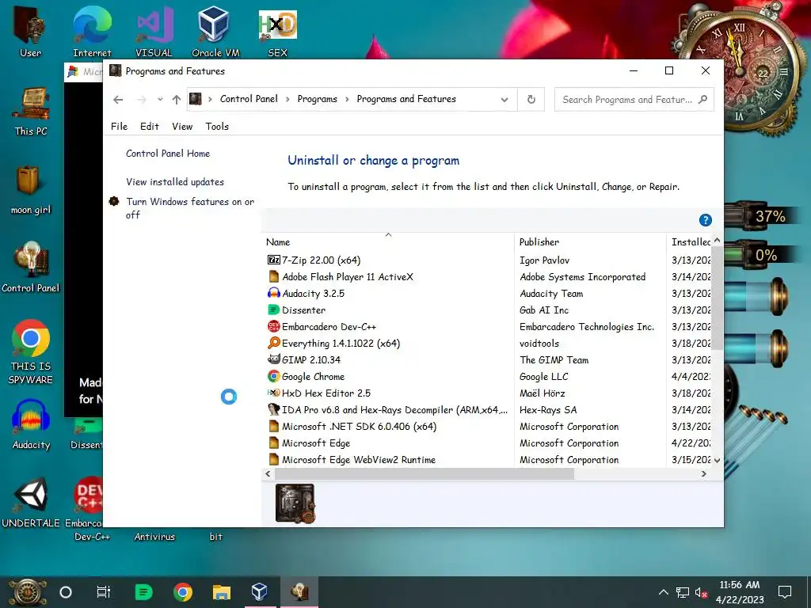Open the notification center icon
The width and height of the screenshot is (811, 608).
(785, 592)
